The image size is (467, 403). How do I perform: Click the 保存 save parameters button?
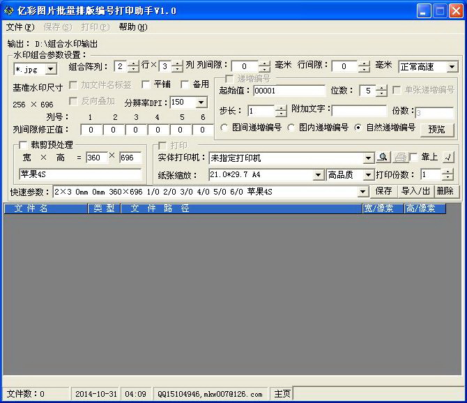[384, 191]
